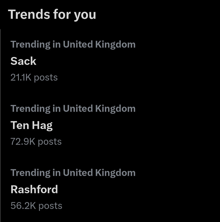Click the "56.2K posts" count under Rashford
The width and height of the screenshot is (220, 222).
point(36,206)
